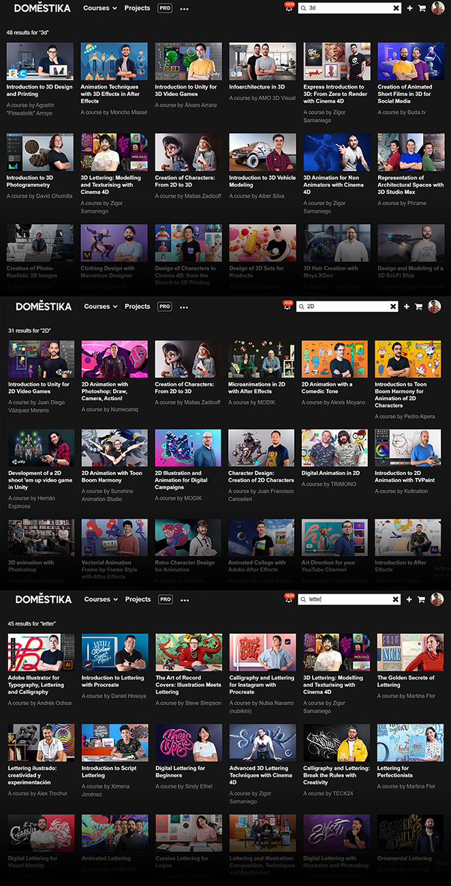This screenshot has height=886, width=451.
Task: Click the plus icon next to the "letter" search field
Action: [409, 600]
